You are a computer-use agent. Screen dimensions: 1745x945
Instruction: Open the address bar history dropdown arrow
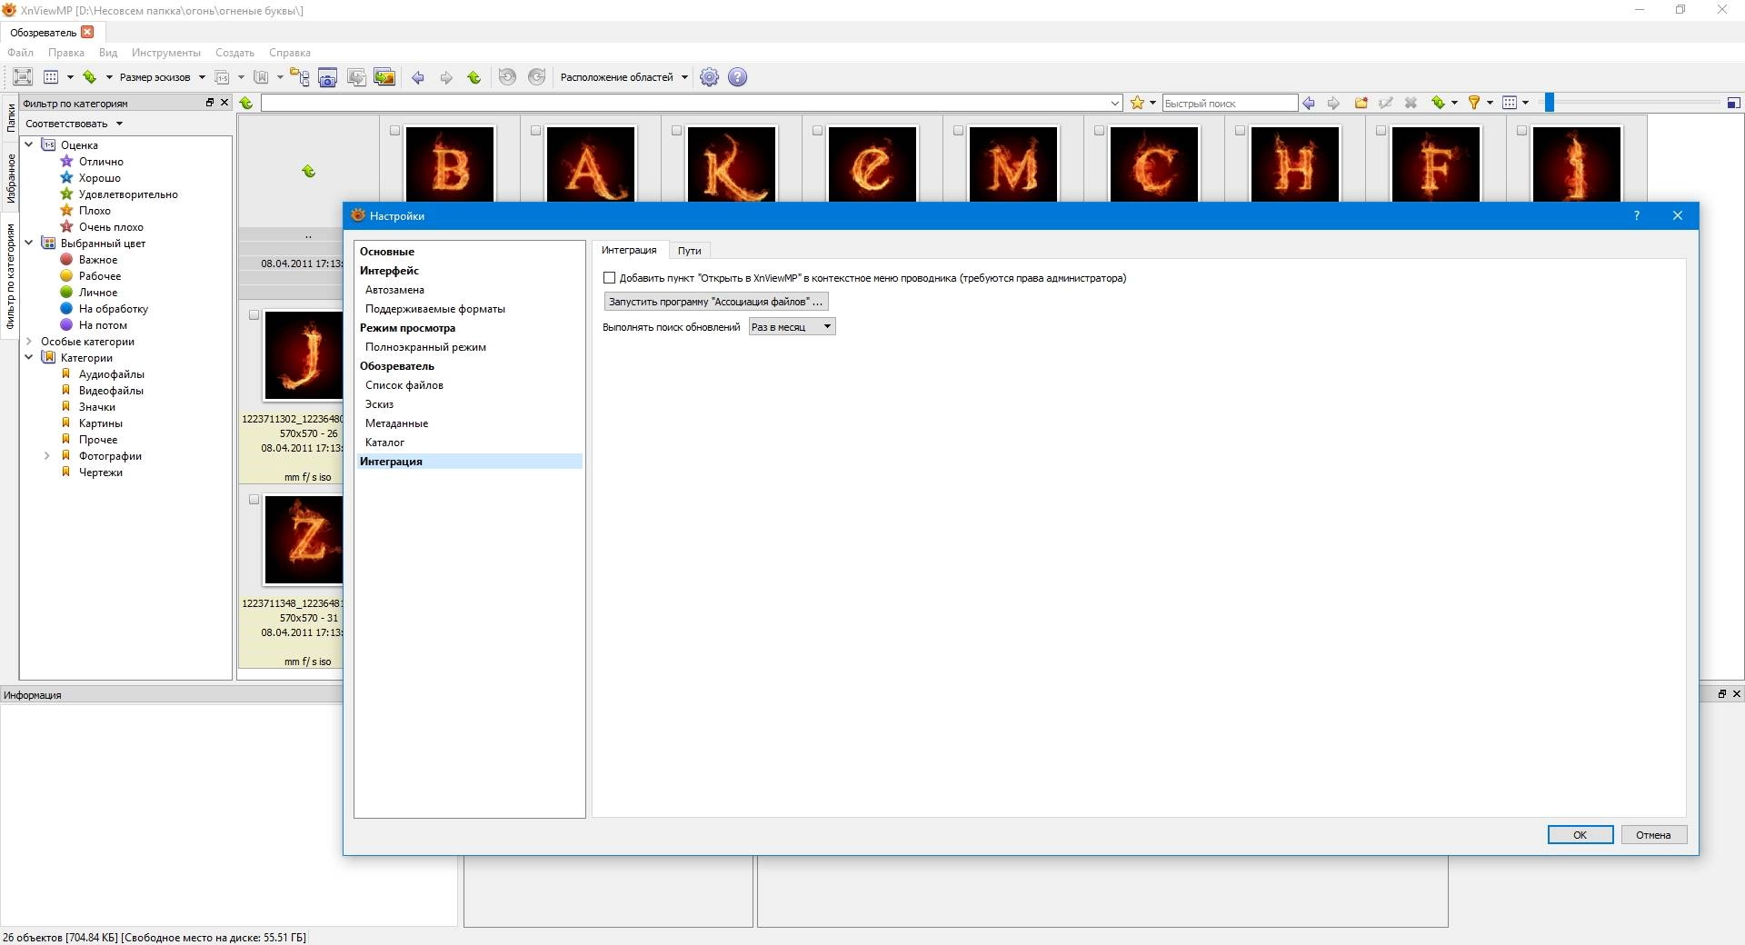click(1115, 103)
